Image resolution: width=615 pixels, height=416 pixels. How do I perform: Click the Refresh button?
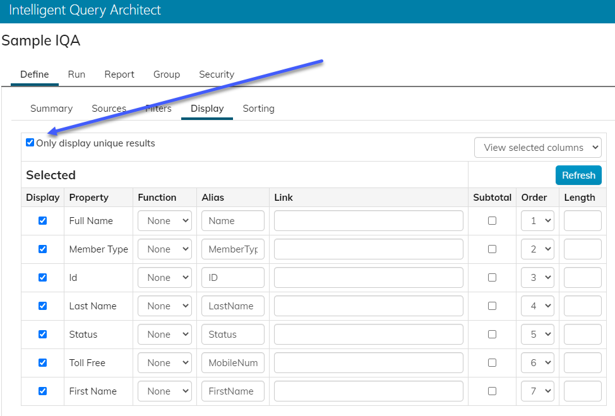(578, 175)
